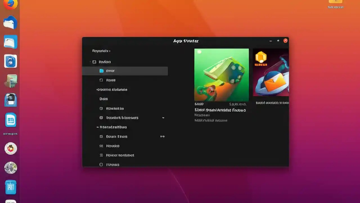Image resolution: width=360 pixels, height=203 pixels.
Task: Click the App Center title bar
Action: [185, 41]
